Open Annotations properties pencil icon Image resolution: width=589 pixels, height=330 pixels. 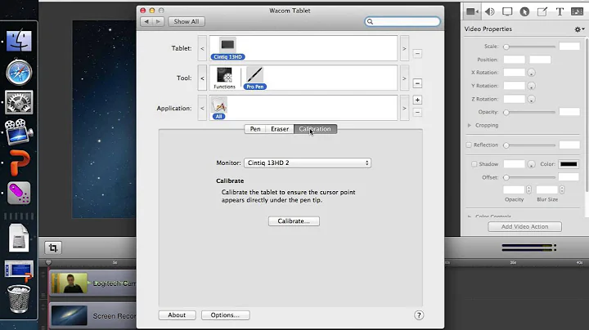click(542, 11)
